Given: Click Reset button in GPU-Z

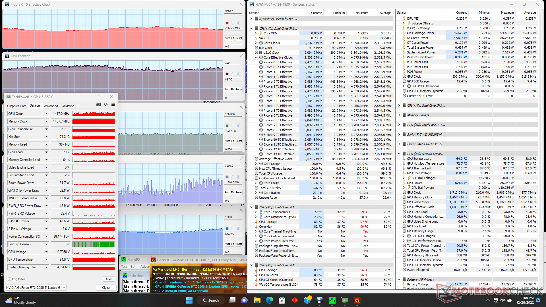Looking at the screenshot, I should [x=108, y=279].
